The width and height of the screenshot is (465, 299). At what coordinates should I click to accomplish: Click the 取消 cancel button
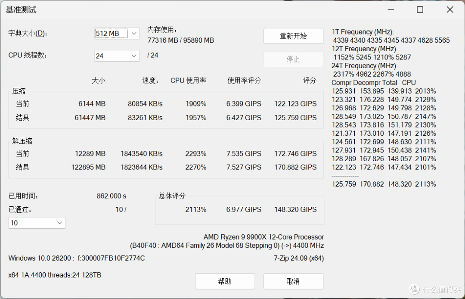(x=293, y=281)
